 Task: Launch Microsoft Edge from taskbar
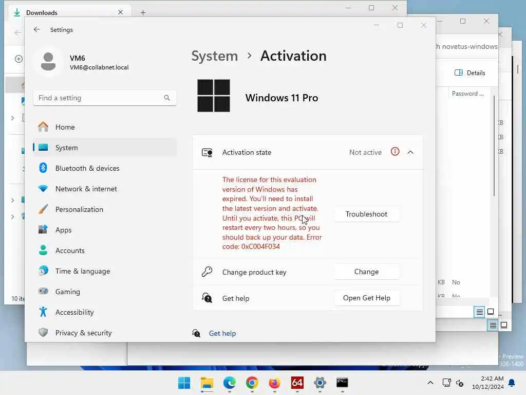[230, 383]
